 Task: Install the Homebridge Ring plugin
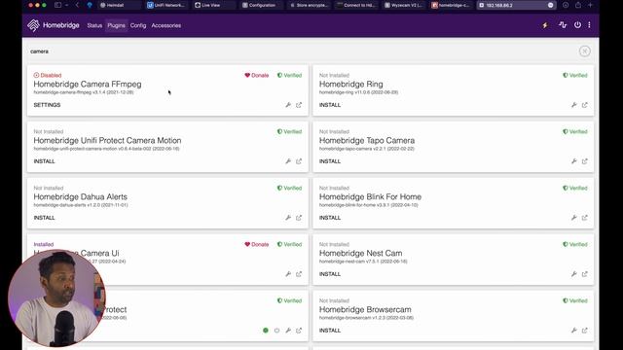pyautogui.click(x=330, y=105)
